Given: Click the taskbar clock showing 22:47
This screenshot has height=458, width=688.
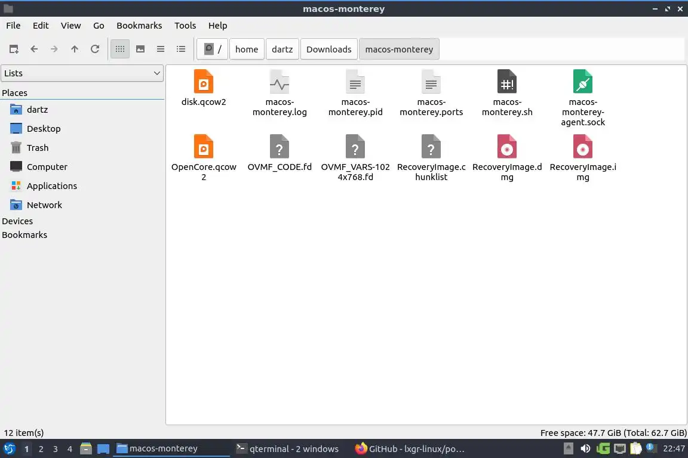Looking at the screenshot, I should point(674,449).
